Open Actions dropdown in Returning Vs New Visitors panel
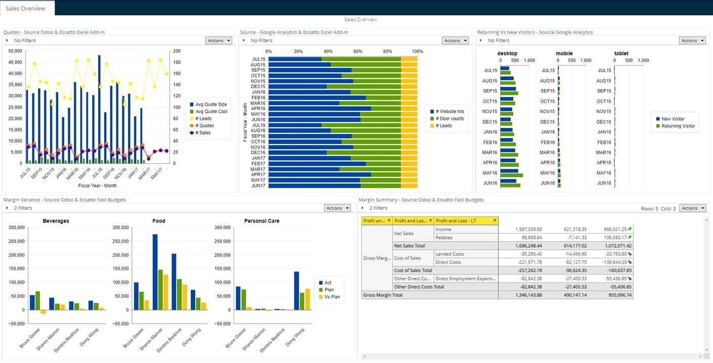The height and width of the screenshot is (363, 713). pos(692,40)
